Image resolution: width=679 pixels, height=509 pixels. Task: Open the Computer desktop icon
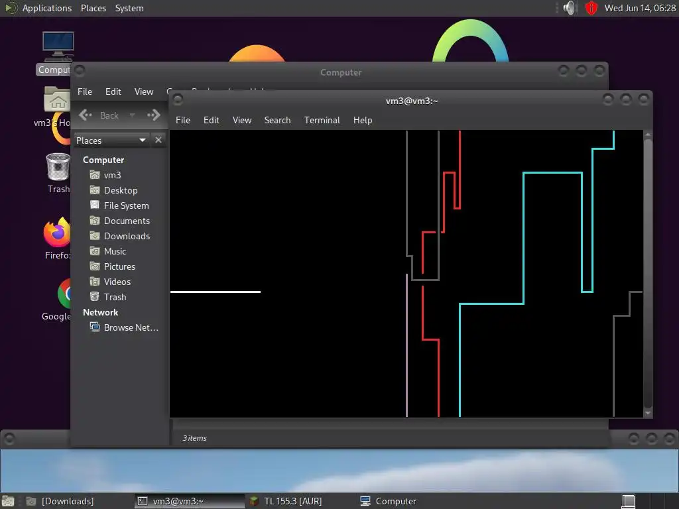click(x=58, y=47)
